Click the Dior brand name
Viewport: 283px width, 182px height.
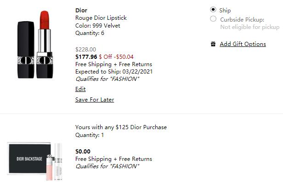(81, 10)
